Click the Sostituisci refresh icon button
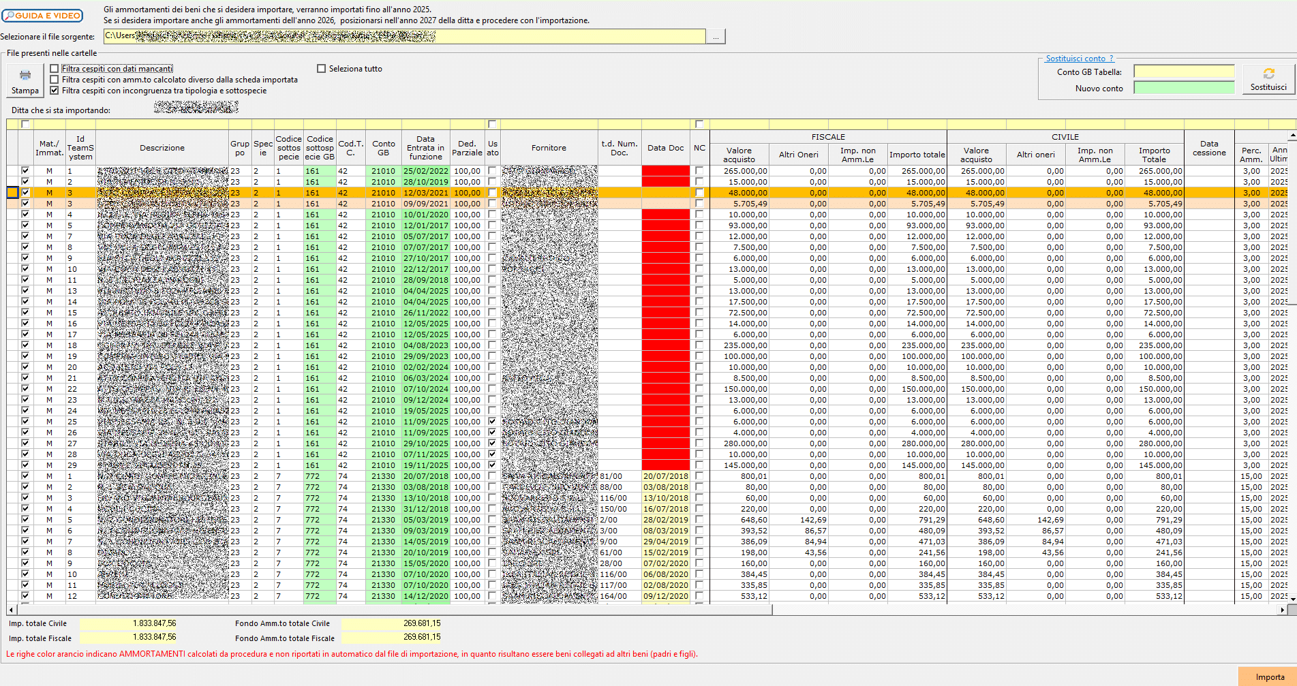 (x=1268, y=79)
